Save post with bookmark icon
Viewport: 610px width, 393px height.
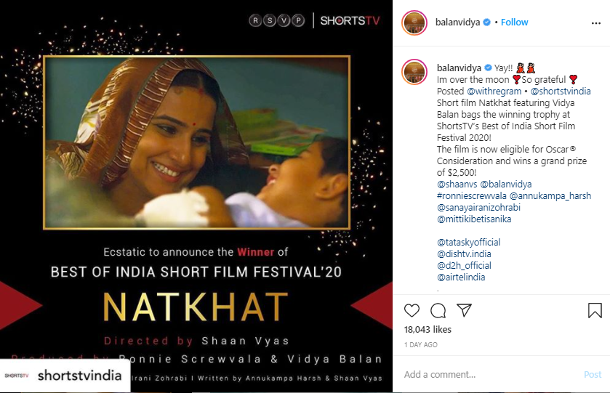595,311
